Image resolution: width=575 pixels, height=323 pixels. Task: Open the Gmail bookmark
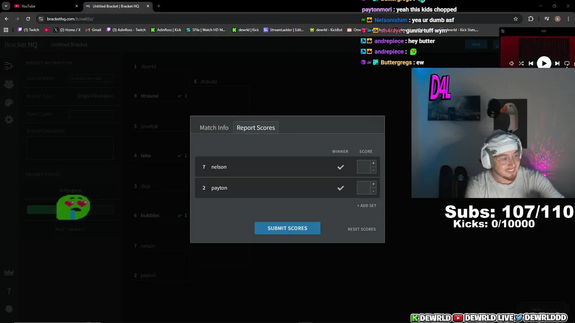93,30
